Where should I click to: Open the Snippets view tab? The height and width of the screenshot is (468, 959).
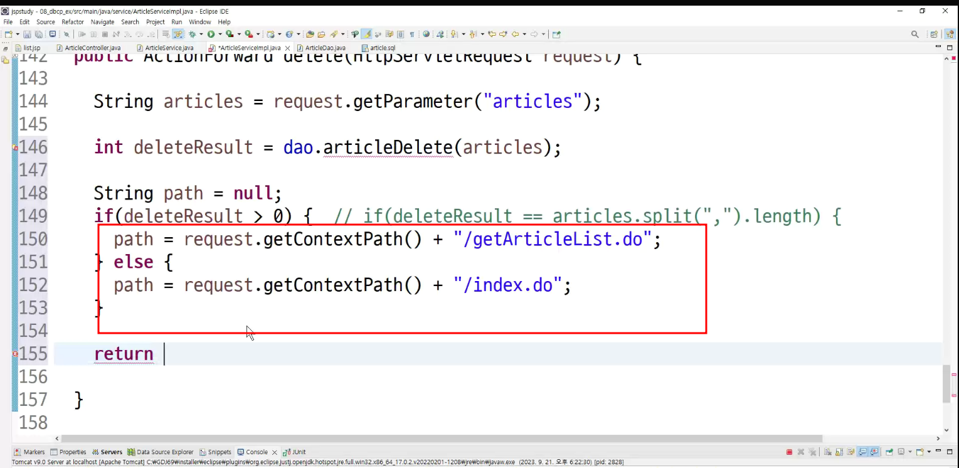[x=216, y=452]
